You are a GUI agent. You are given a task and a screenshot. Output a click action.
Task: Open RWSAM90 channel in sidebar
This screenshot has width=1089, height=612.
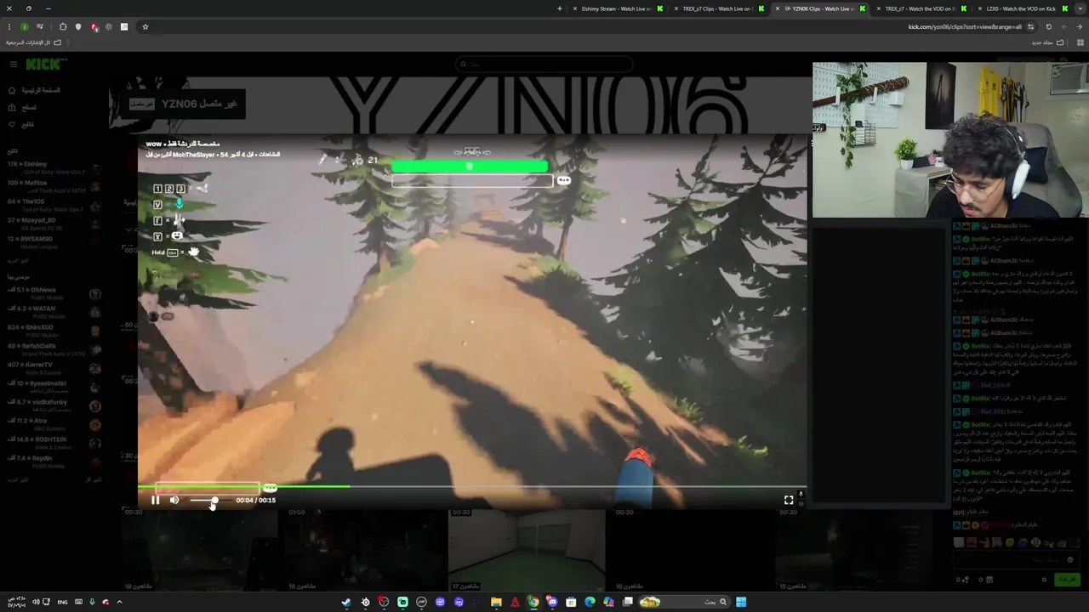(53, 242)
